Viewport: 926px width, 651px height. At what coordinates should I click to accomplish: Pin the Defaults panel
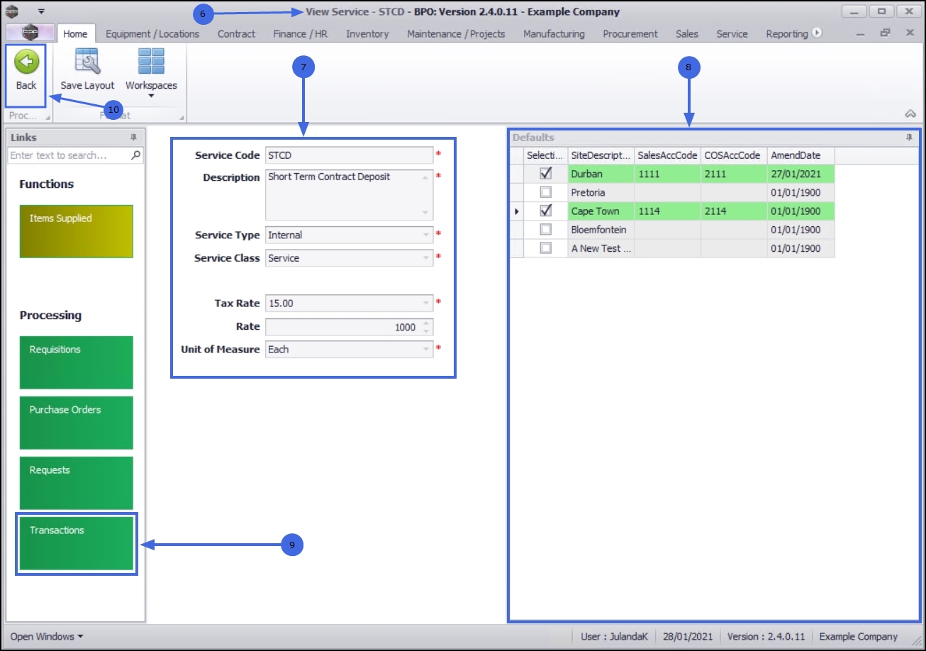[x=909, y=138]
